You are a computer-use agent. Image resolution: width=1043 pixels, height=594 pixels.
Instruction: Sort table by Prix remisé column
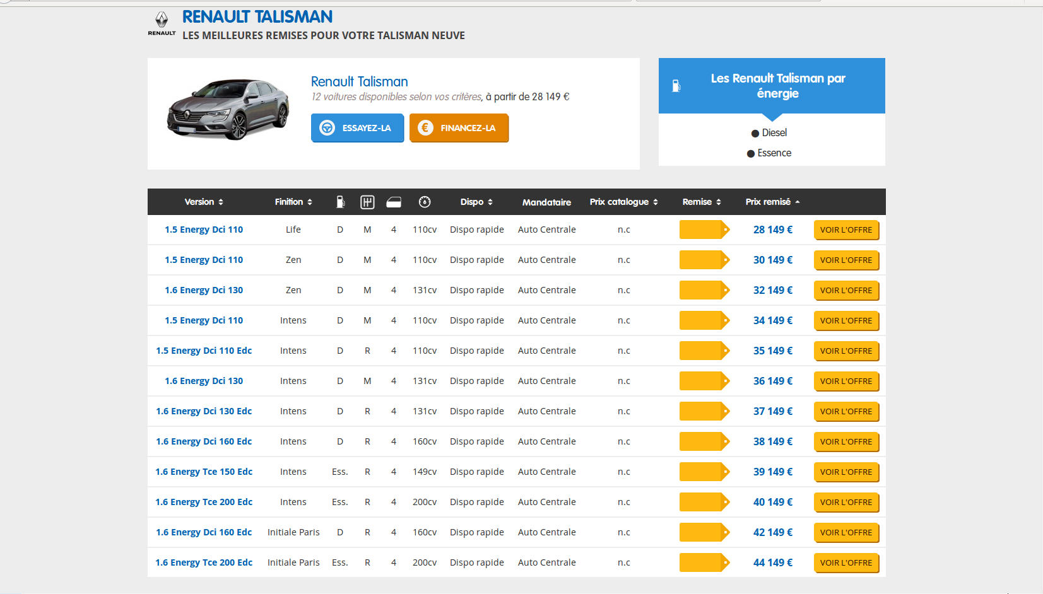pos(773,202)
